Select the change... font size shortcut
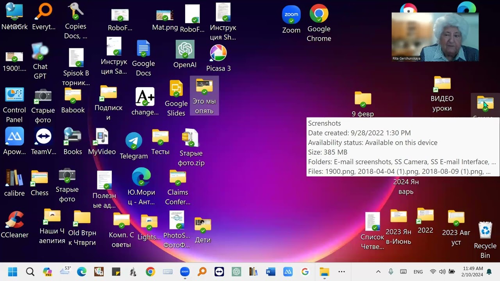Viewport: 500px width, 281px height. (x=145, y=101)
